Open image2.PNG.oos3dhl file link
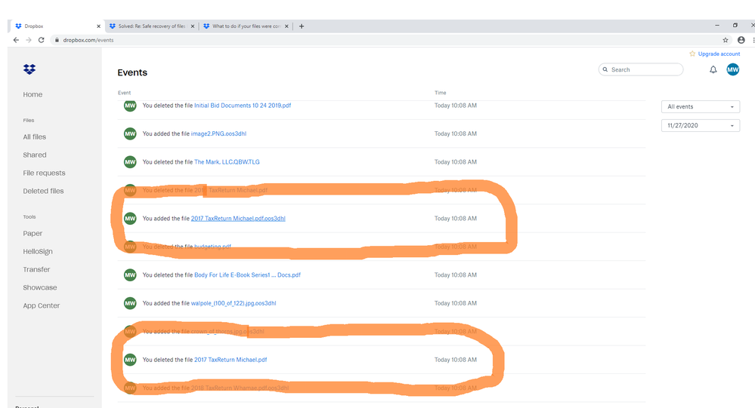This screenshot has width=755, height=408. (x=218, y=133)
